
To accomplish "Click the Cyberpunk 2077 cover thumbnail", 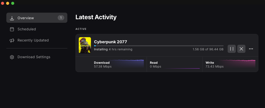I will 85,45.
